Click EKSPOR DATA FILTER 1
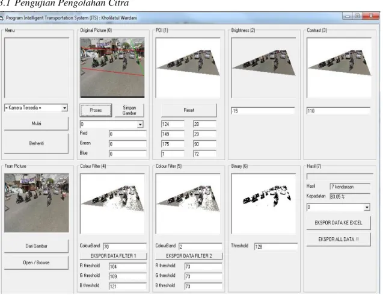The image size is (383, 295). coord(113,256)
